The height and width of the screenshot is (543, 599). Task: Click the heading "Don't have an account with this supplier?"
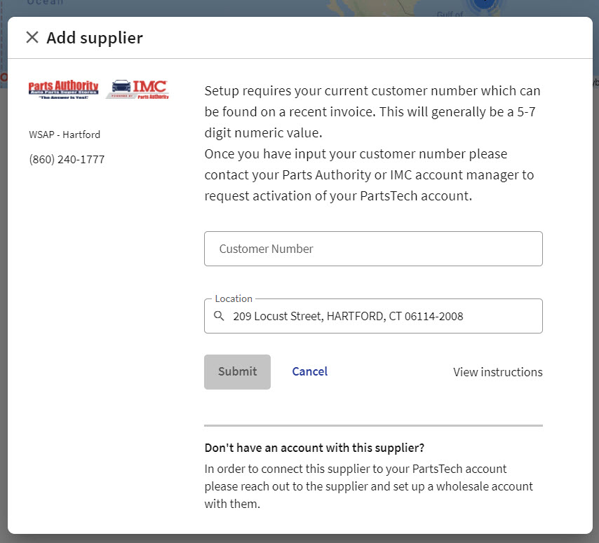tap(314, 447)
